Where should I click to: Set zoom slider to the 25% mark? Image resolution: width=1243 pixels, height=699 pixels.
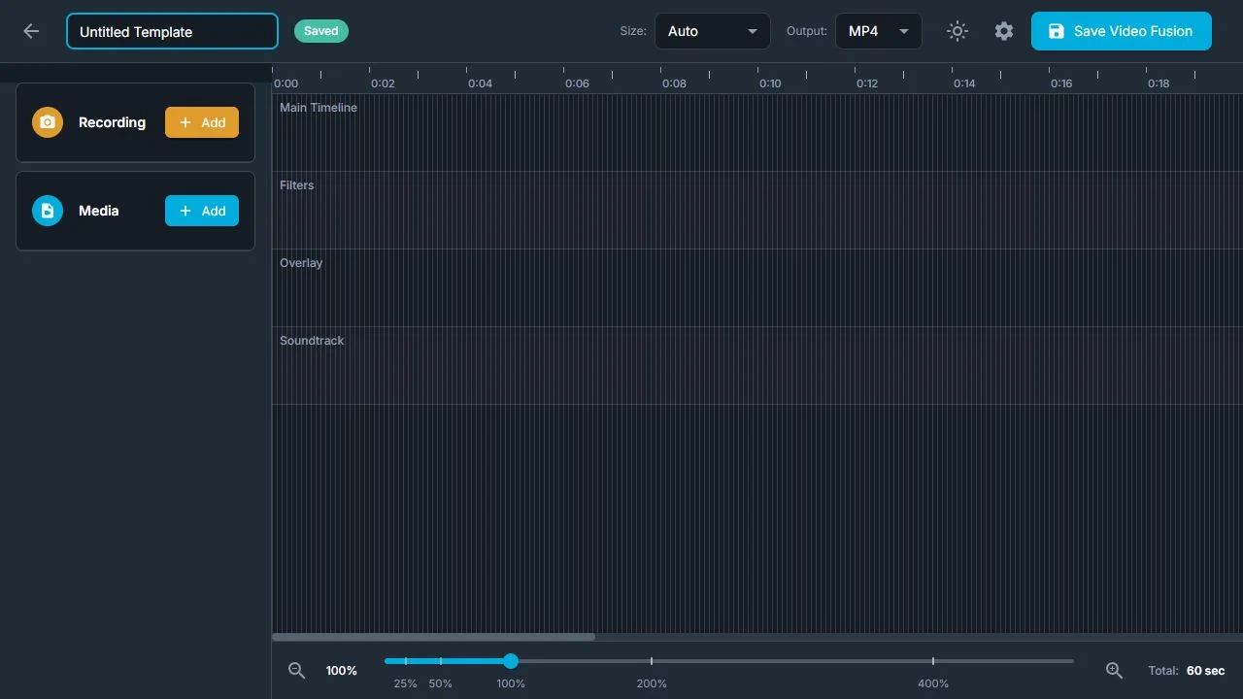click(406, 661)
